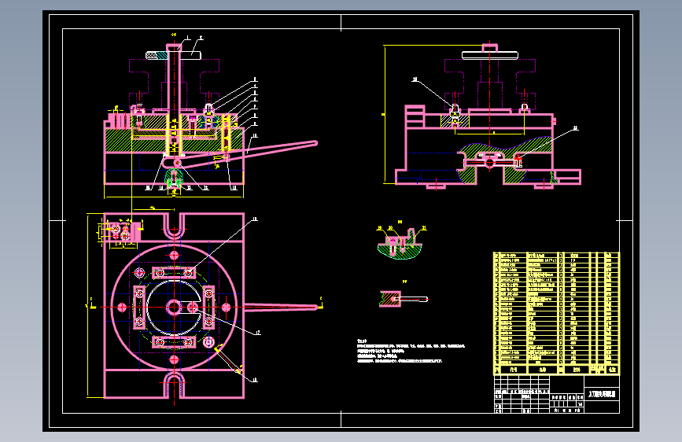Viewport: 682px width, 442px height.
Task: Select the bottom horizontal clamp bar in plan view
Action: tap(174, 342)
